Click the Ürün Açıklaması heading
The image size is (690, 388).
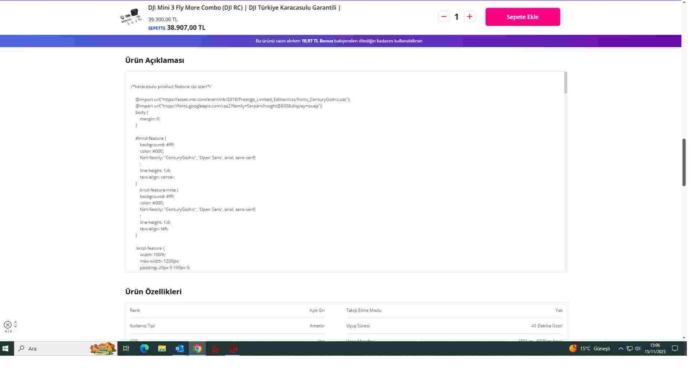(155, 61)
